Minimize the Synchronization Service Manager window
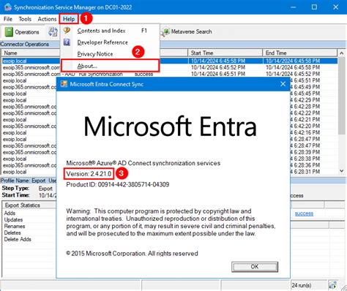The image size is (347, 291). pyautogui.click(x=294, y=7)
